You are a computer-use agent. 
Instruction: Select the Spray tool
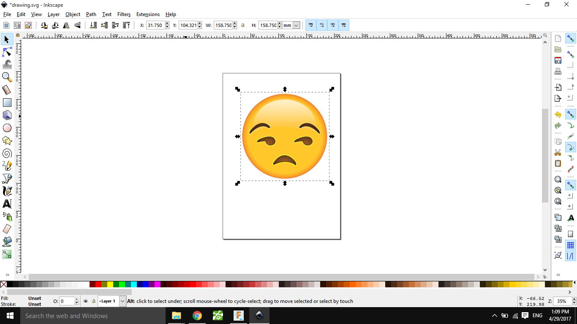point(7,216)
